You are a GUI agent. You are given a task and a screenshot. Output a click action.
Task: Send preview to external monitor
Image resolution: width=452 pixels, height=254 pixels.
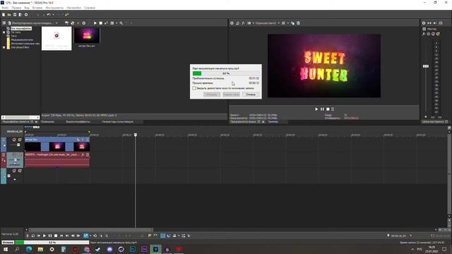click(237, 23)
